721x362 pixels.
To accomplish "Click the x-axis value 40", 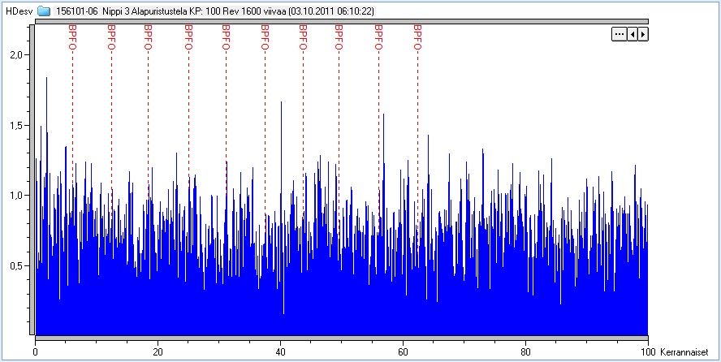I will (x=280, y=352).
